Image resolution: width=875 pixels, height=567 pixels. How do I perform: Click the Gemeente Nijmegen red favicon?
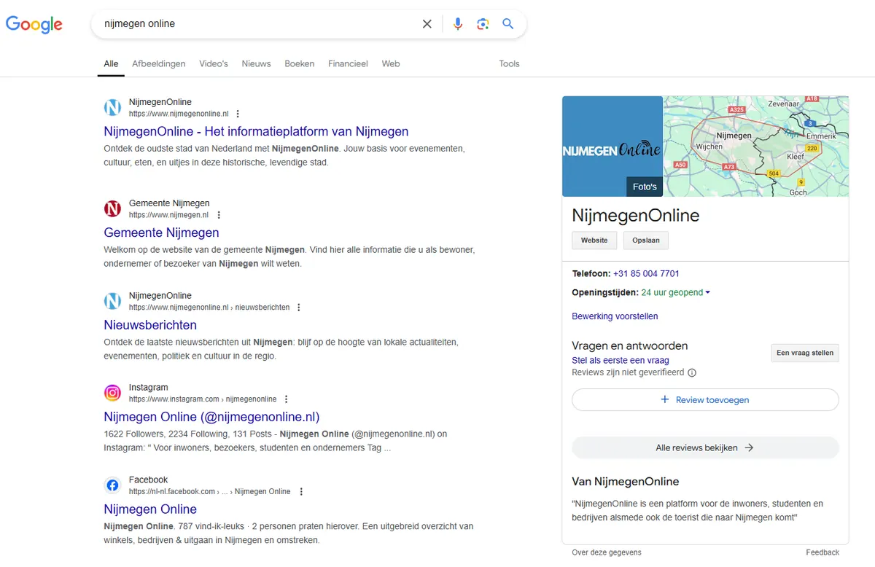(x=112, y=209)
